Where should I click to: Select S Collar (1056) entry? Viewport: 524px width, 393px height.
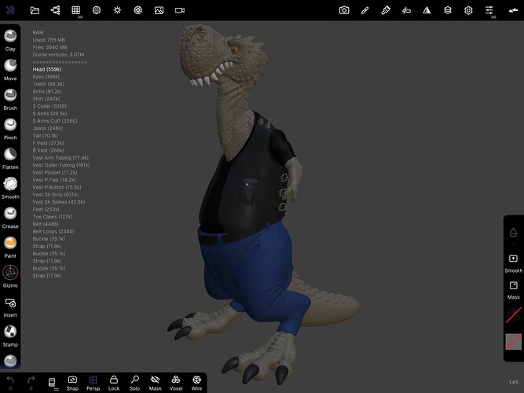click(x=49, y=106)
